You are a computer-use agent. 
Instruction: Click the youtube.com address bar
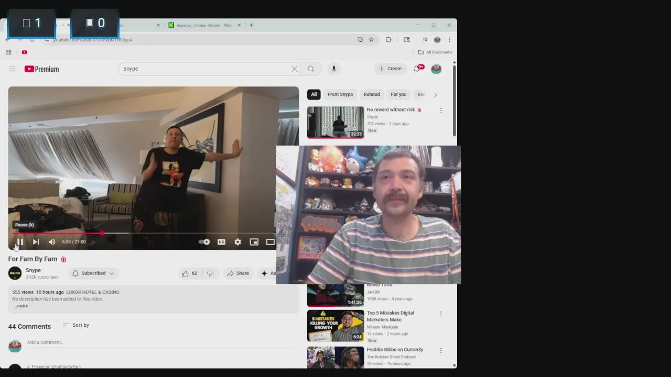(199, 40)
